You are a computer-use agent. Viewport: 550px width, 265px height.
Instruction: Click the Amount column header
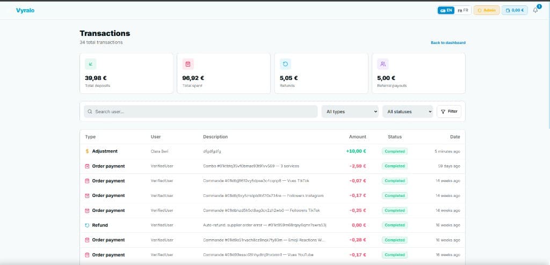(357, 137)
